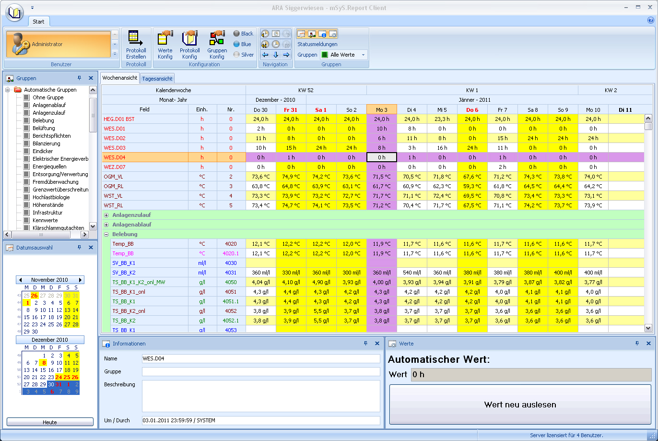Image resolution: width=658 pixels, height=441 pixels.
Task: Expand the Anlagenzulauf row group
Action: 106,215
